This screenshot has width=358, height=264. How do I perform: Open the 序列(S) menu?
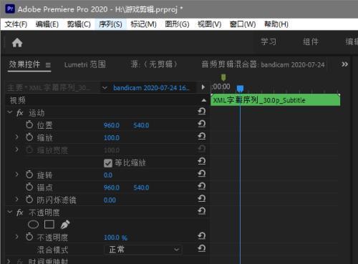(110, 24)
